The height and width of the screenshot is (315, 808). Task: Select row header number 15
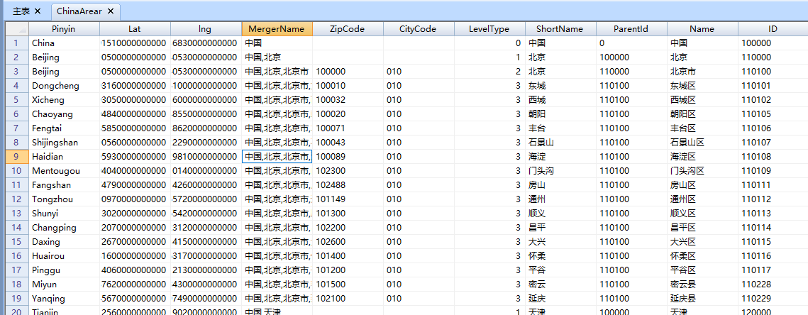coord(16,242)
